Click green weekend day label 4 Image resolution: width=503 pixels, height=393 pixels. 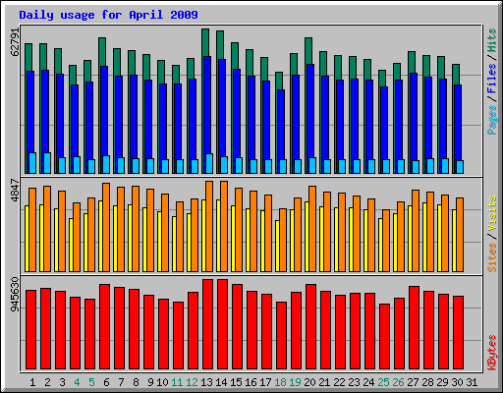coord(77,382)
